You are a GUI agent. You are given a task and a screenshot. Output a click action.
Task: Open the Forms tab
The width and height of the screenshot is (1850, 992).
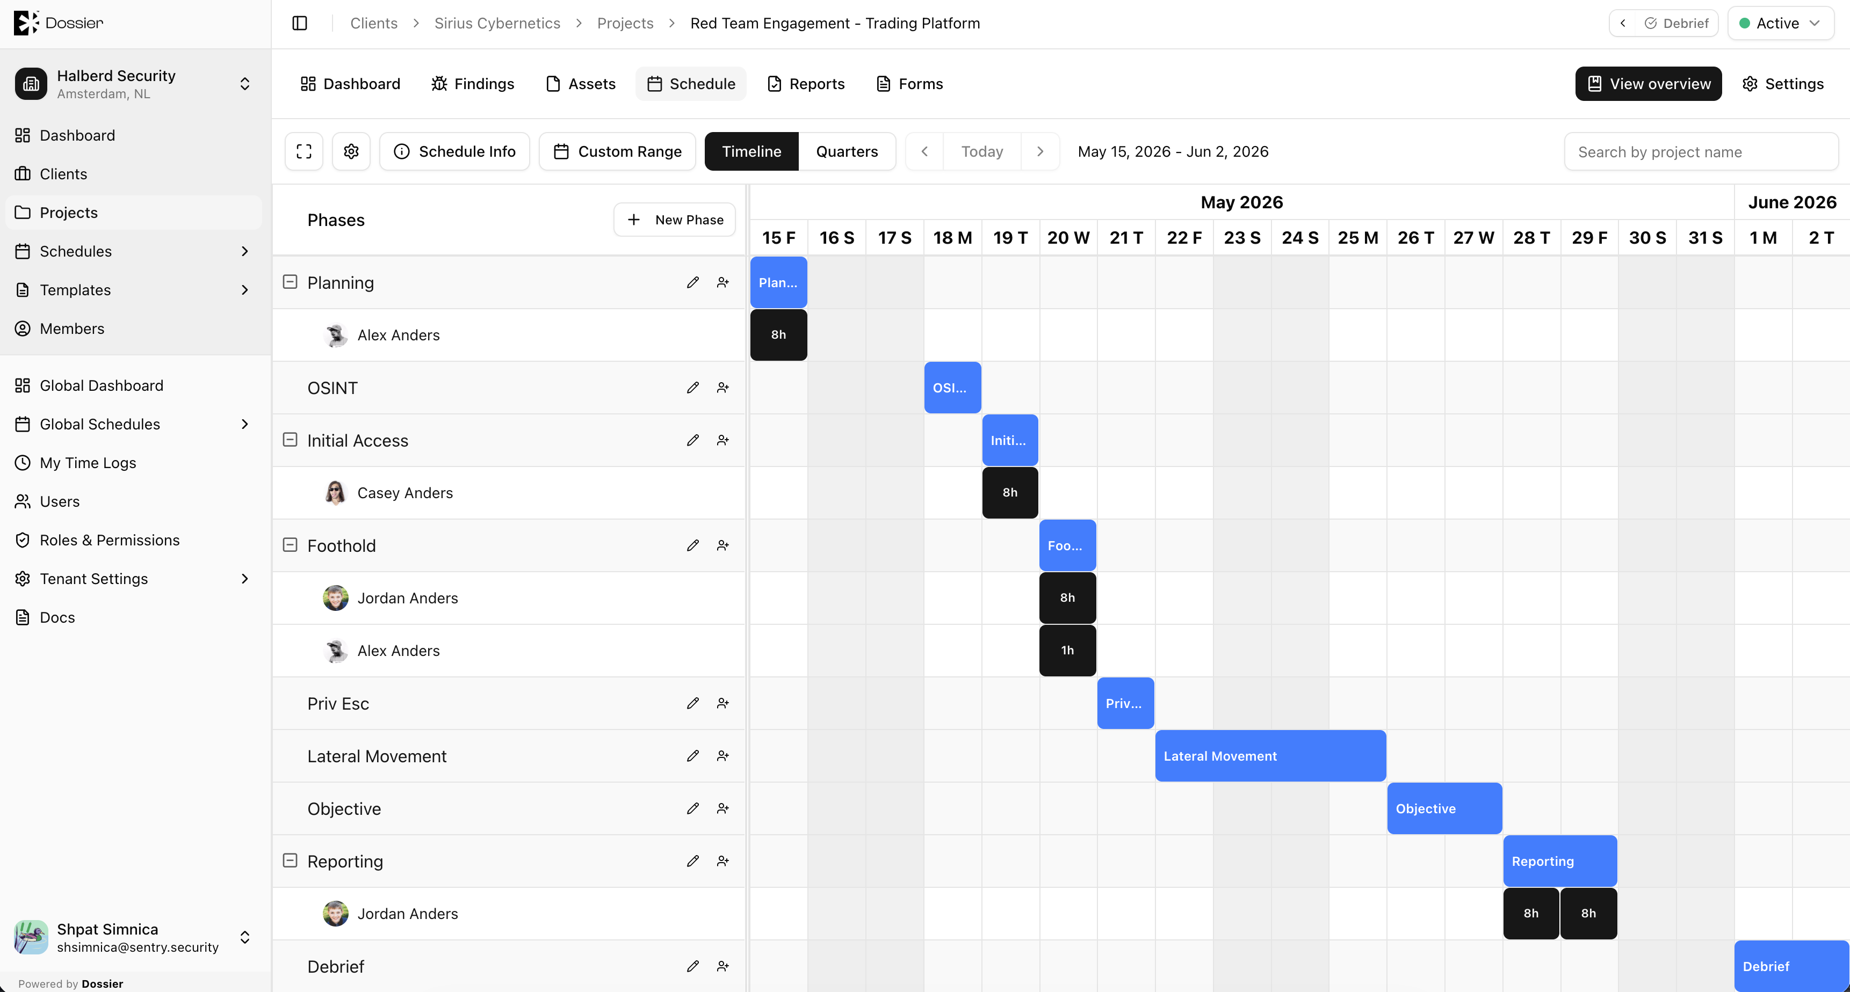(x=909, y=84)
